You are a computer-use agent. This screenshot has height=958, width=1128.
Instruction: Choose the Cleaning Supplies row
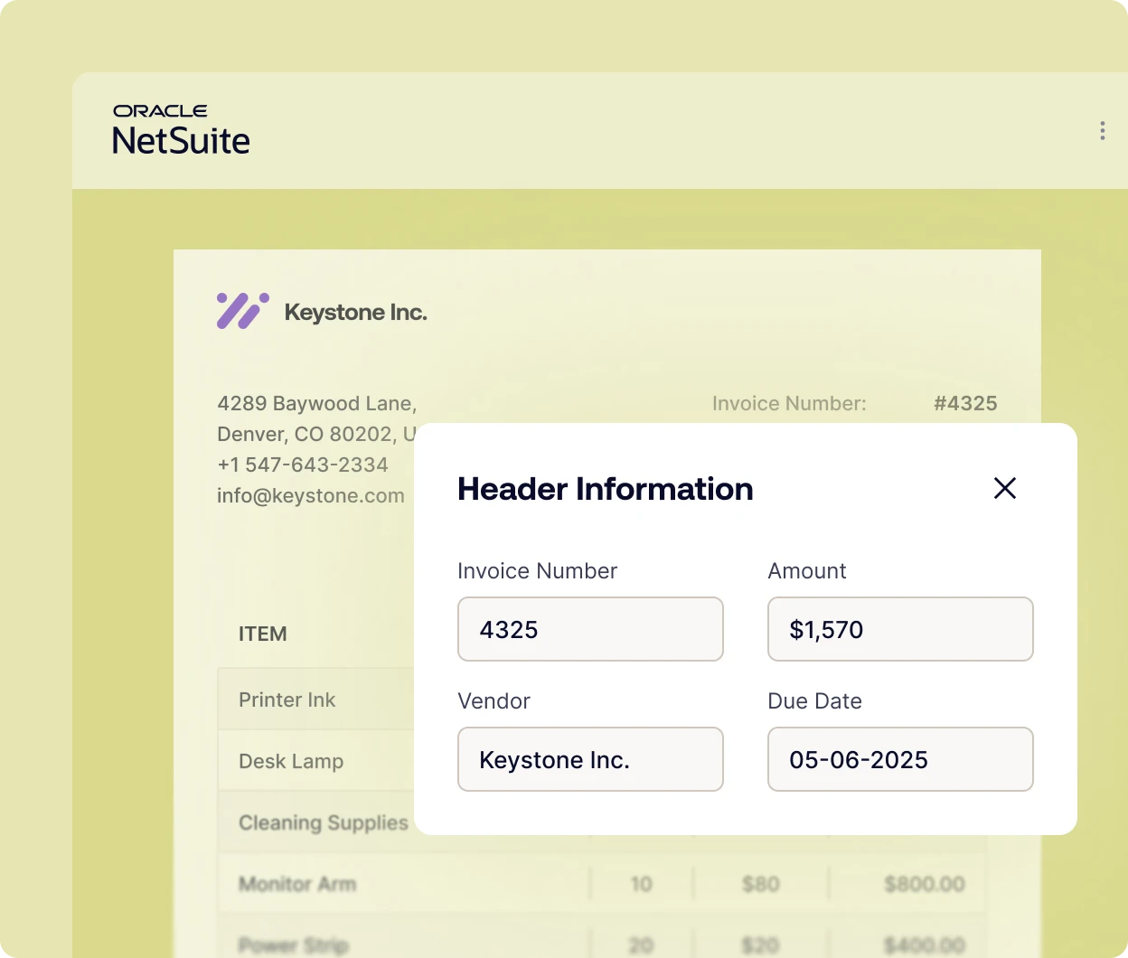tap(323, 822)
